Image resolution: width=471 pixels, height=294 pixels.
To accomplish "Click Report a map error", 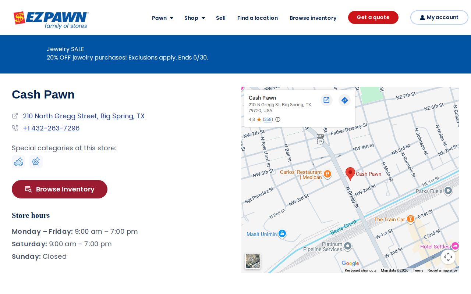I will click(442, 270).
